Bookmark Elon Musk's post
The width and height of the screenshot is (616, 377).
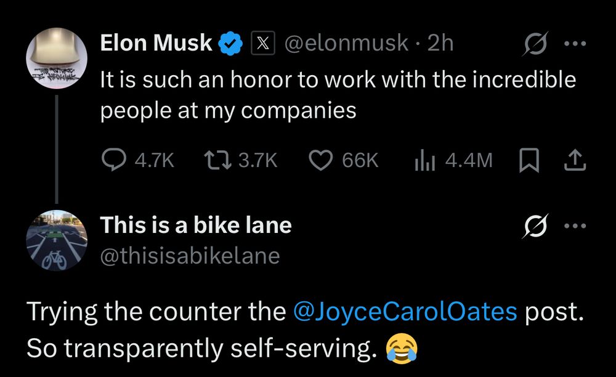[x=529, y=161]
